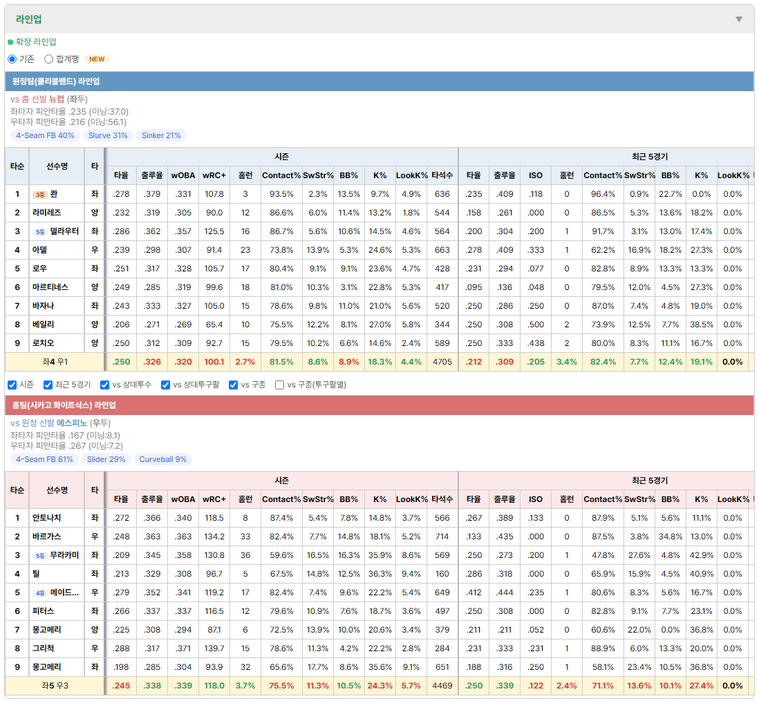Click the 4-Seam FB 40% pitch tag
The width and height of the screenshot is (759, 703).
(x=45, y=135)
